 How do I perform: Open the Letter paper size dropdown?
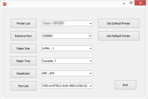point(91,48)
